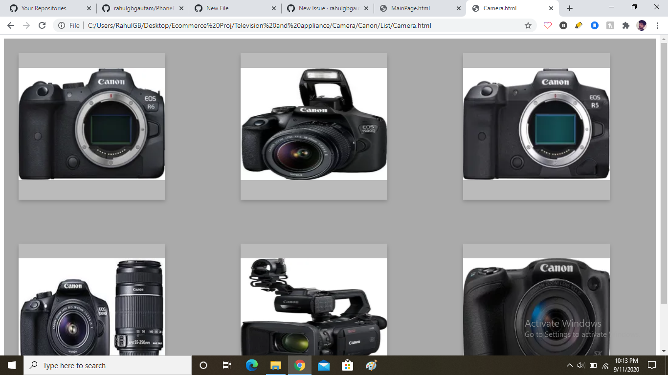Click the page vertical scrollbar thumb
The width and height of the screenshot is (668, 375).
pos(664,173)
